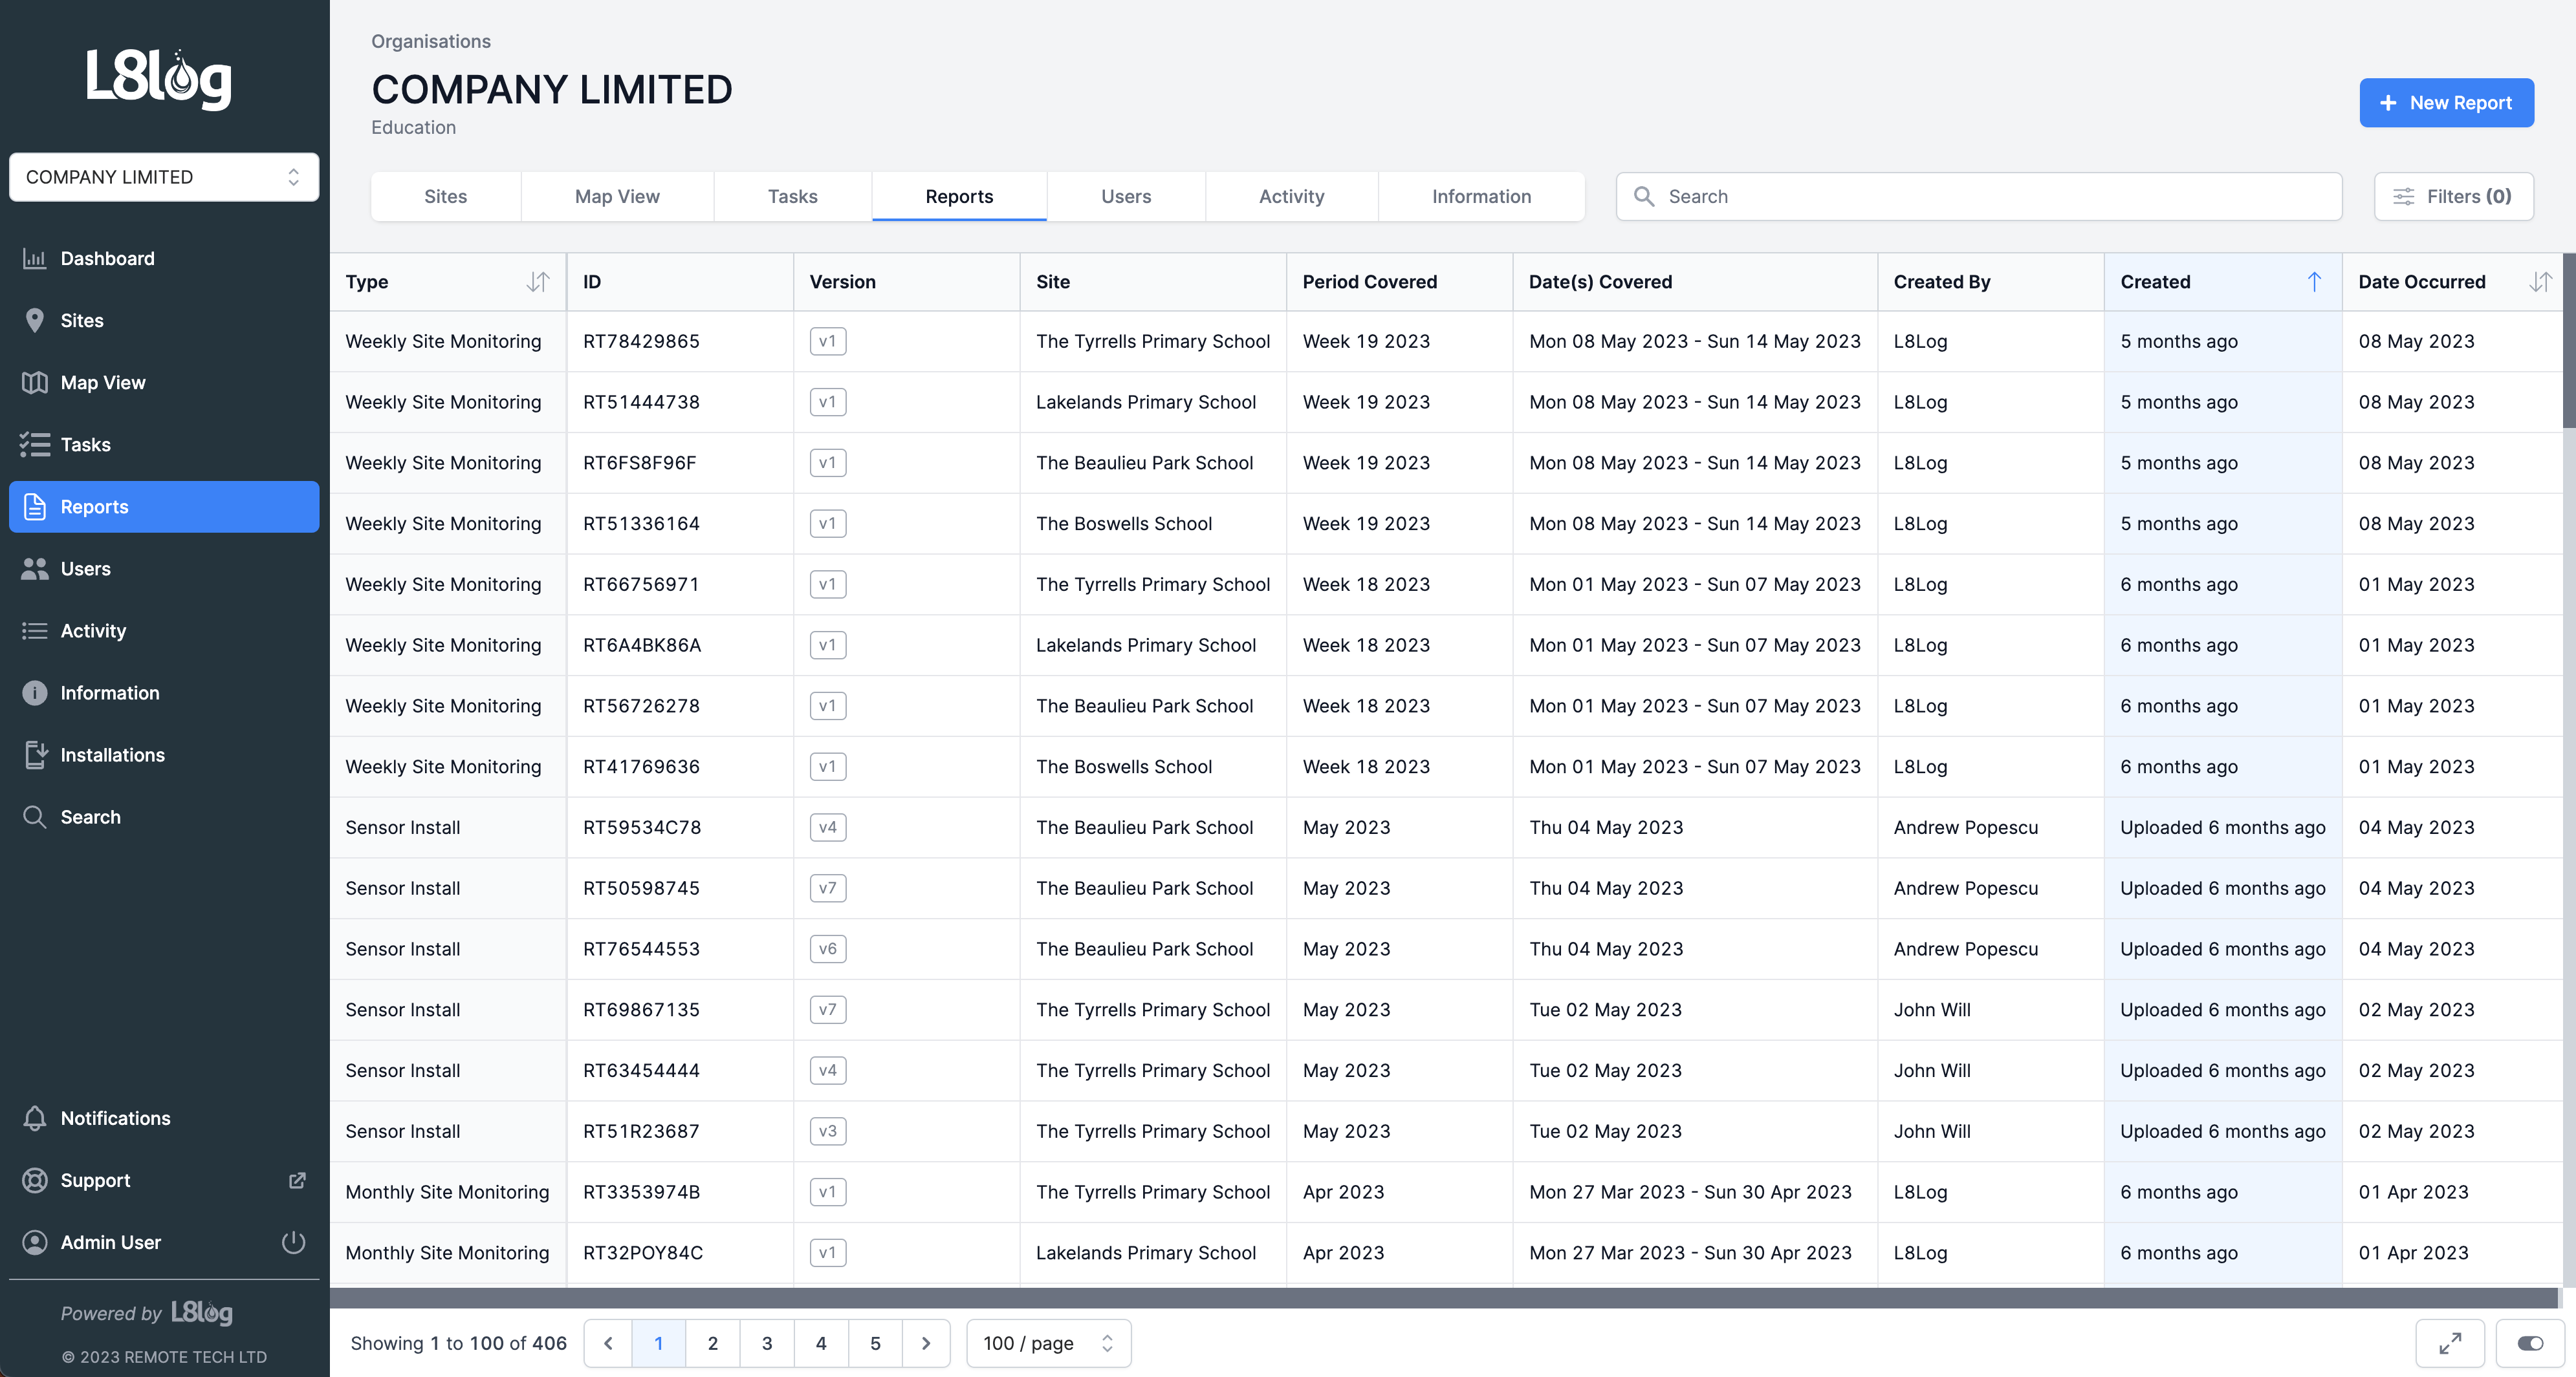Switch to the Map View tab
This screenshot has width=2576, height=1377.
(x=617, y=197)
